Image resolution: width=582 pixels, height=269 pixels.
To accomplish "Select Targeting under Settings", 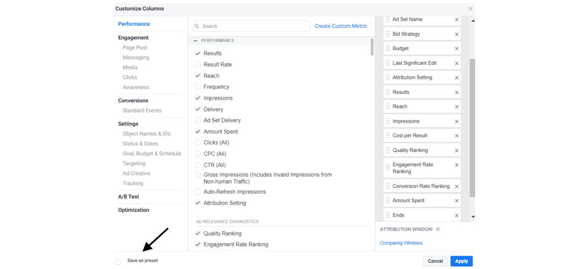I will point(134,163).
